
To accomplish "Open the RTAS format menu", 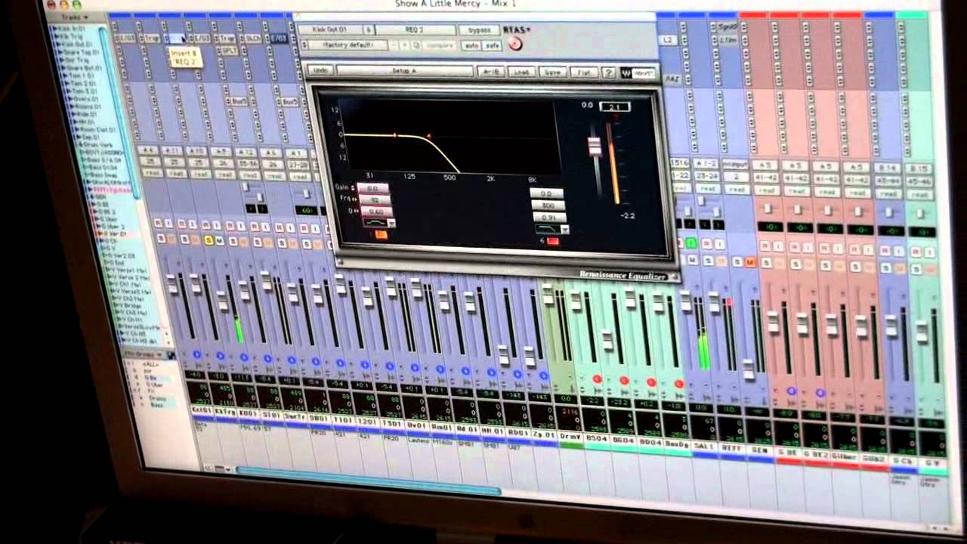I will 517,30.
